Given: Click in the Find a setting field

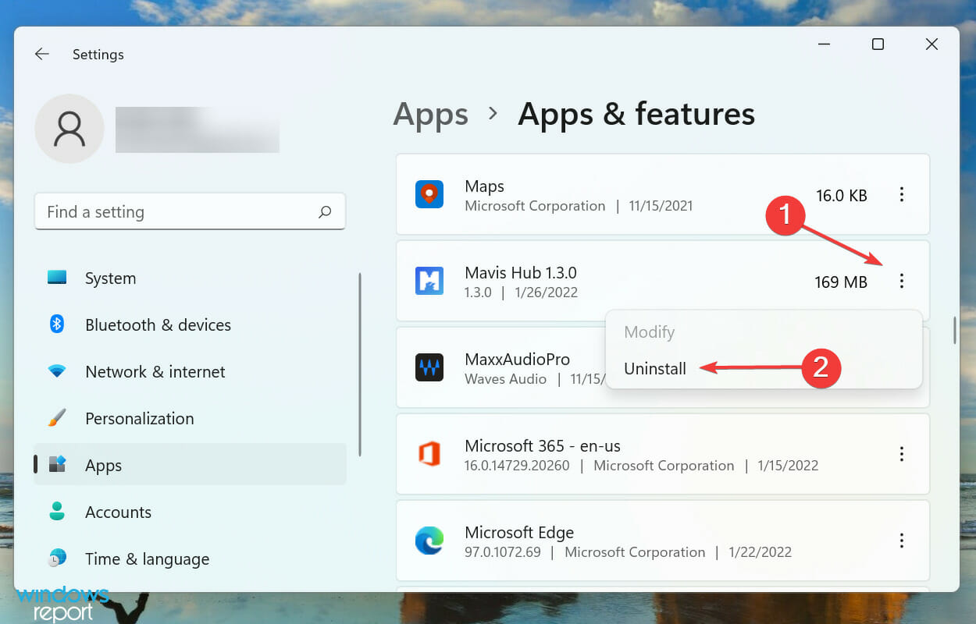Looking at the screenshot, I should click(x=190, y=211).
